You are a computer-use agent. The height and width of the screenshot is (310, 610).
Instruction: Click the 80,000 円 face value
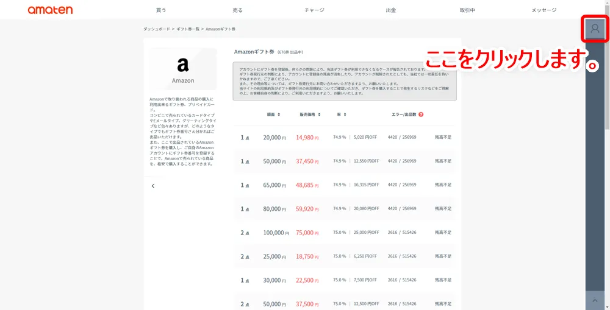coord(274,209)
